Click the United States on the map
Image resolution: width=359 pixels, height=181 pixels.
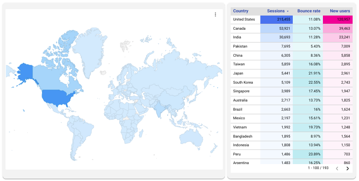click(x=57, y=97)
